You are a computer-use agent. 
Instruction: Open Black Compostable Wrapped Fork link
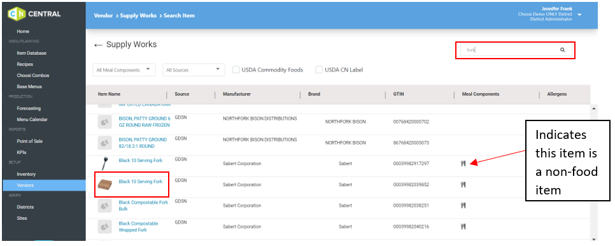[138, 227]
